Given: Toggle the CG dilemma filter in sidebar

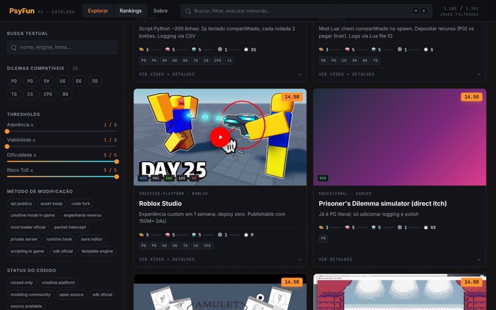Looking at the screenshot, I should coord(30,94).
